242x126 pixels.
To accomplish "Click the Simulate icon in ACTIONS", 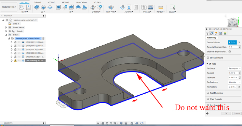I will pos(122,7).
